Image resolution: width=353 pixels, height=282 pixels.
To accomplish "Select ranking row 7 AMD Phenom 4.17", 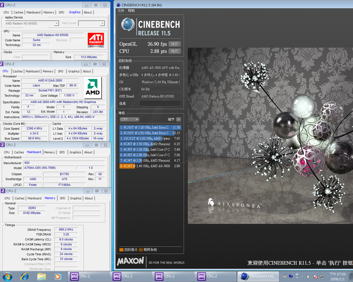I will tap(150, 161).
